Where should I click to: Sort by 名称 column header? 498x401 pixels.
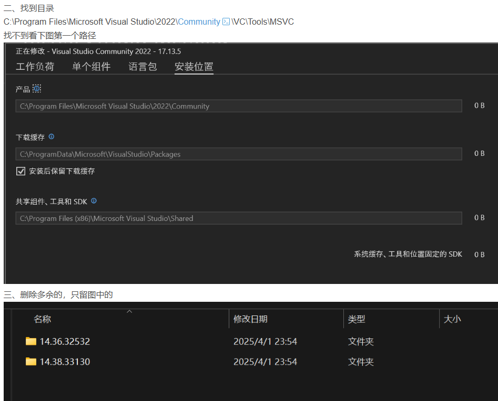[x=42, y=319]
